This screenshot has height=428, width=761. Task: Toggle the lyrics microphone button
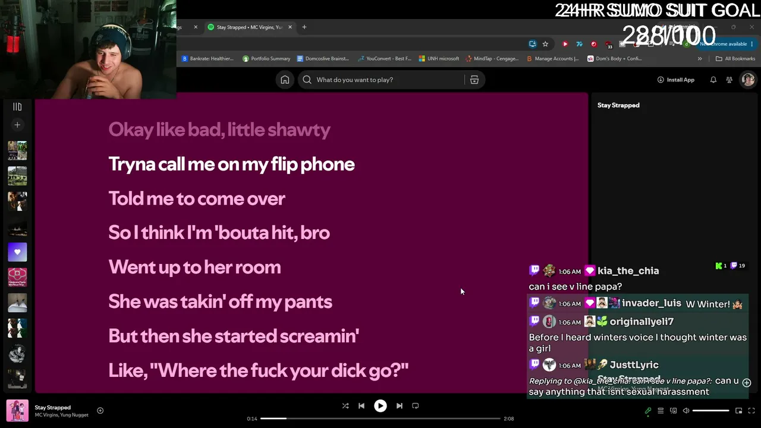point(648,411)
